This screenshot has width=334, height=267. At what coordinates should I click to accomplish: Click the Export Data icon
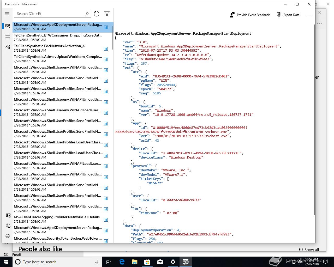pos(279,15)
